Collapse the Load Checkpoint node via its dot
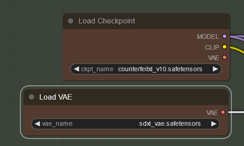 click(x=71, y=21)
